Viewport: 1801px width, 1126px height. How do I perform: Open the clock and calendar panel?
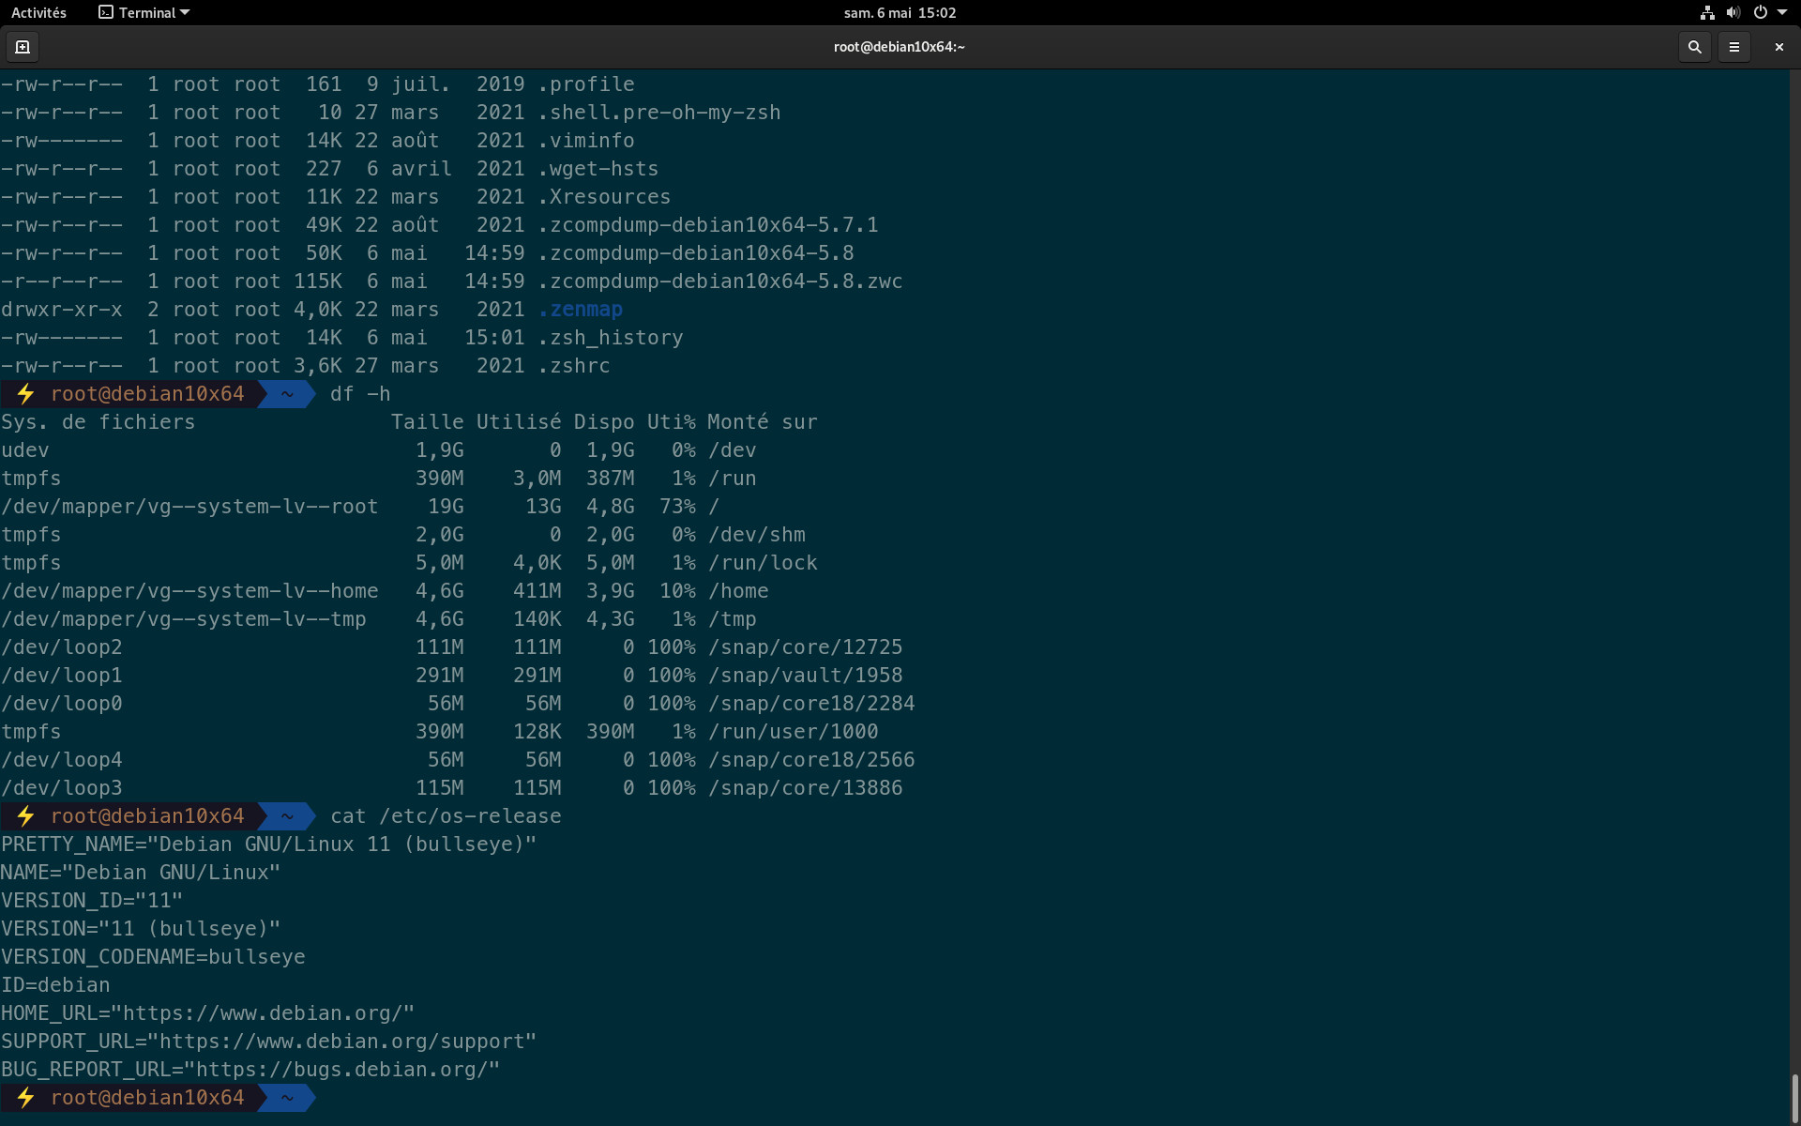point(899,13)
